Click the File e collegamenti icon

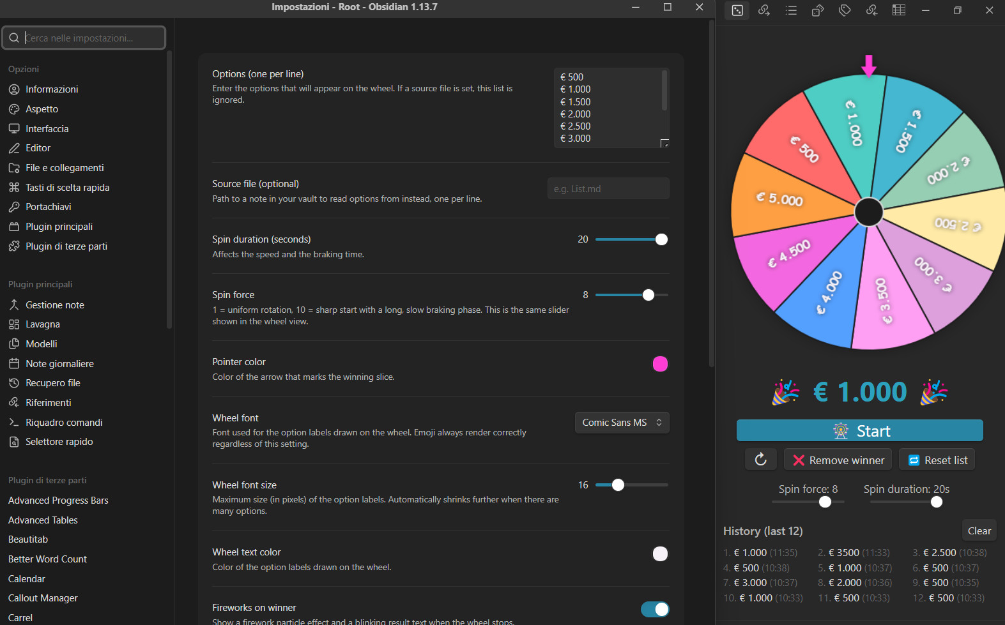(x=14, y=168)
